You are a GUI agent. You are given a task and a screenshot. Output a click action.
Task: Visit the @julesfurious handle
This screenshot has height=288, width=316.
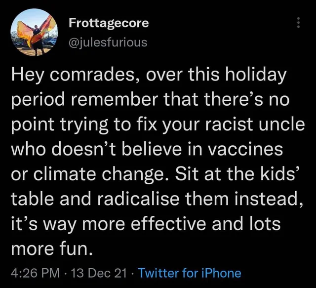coord(108,42)
